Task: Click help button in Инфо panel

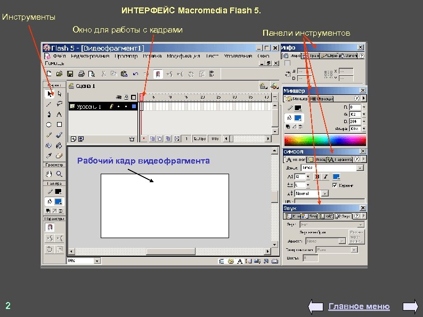Action: [x=362, y=55]
